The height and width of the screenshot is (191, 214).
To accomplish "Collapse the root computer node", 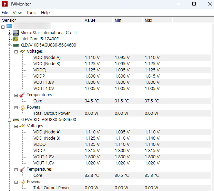I will coord(3,27).
